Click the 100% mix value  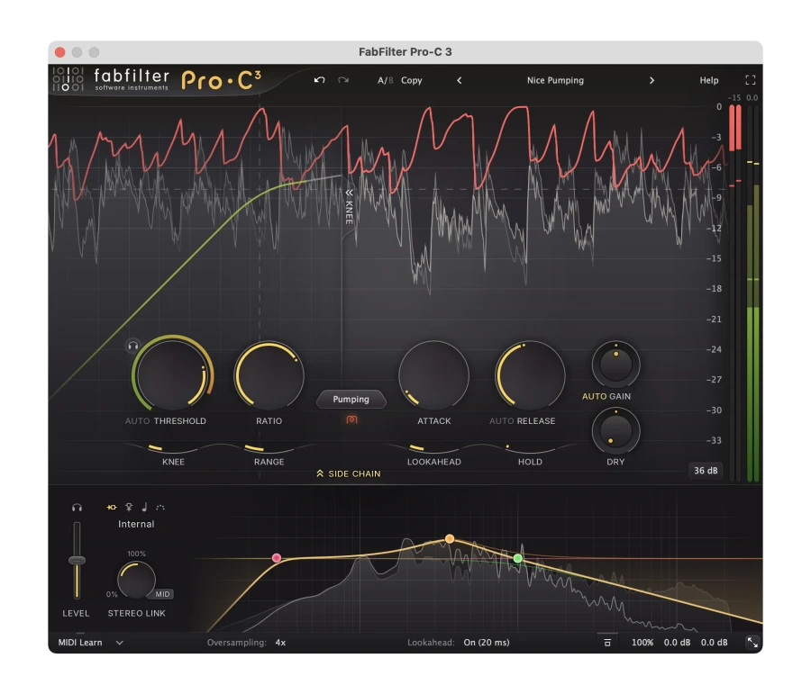click(x=642, y=643)
